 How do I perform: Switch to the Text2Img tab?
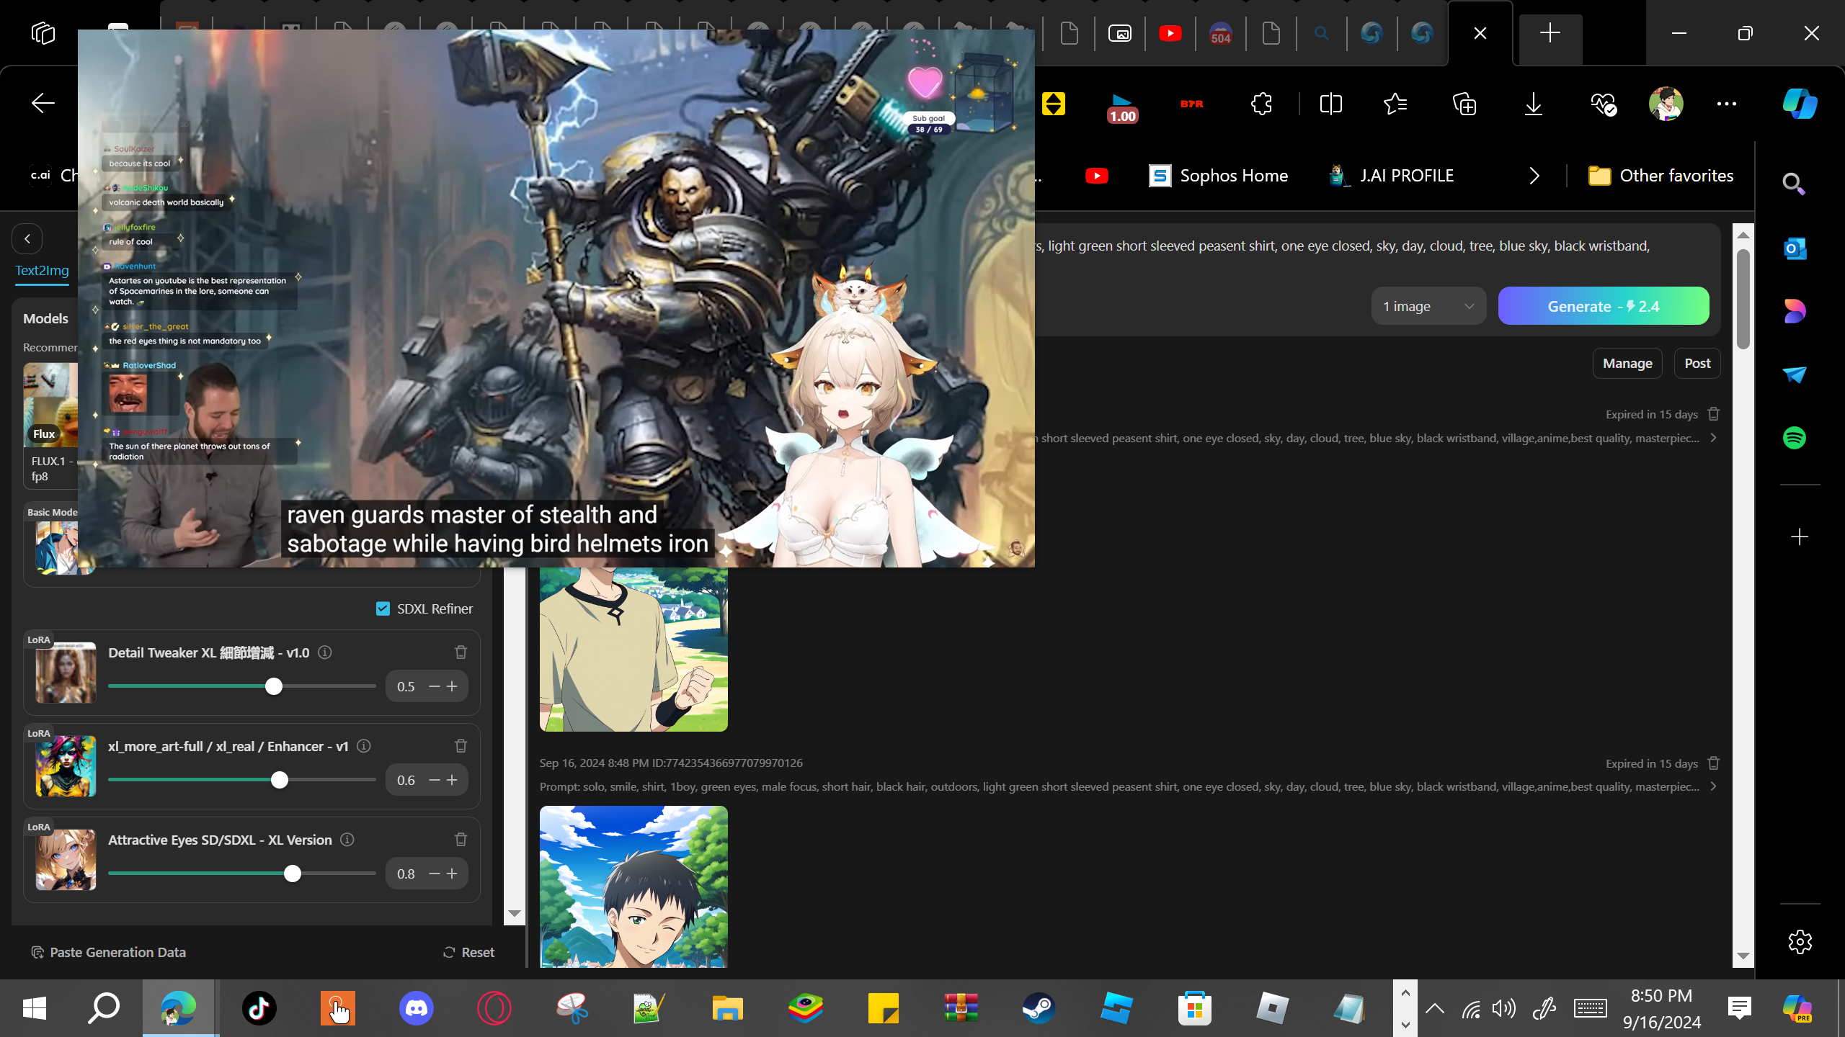[43, 271]
